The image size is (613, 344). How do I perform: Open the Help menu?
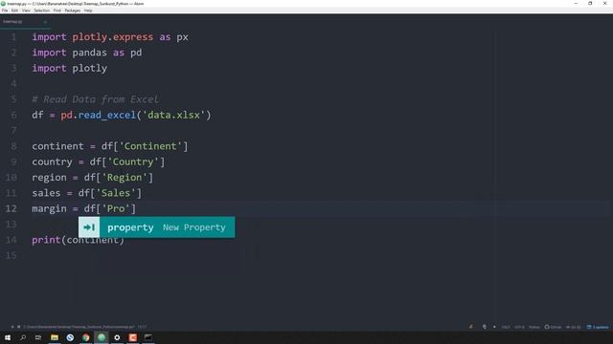tap(88, 11)
